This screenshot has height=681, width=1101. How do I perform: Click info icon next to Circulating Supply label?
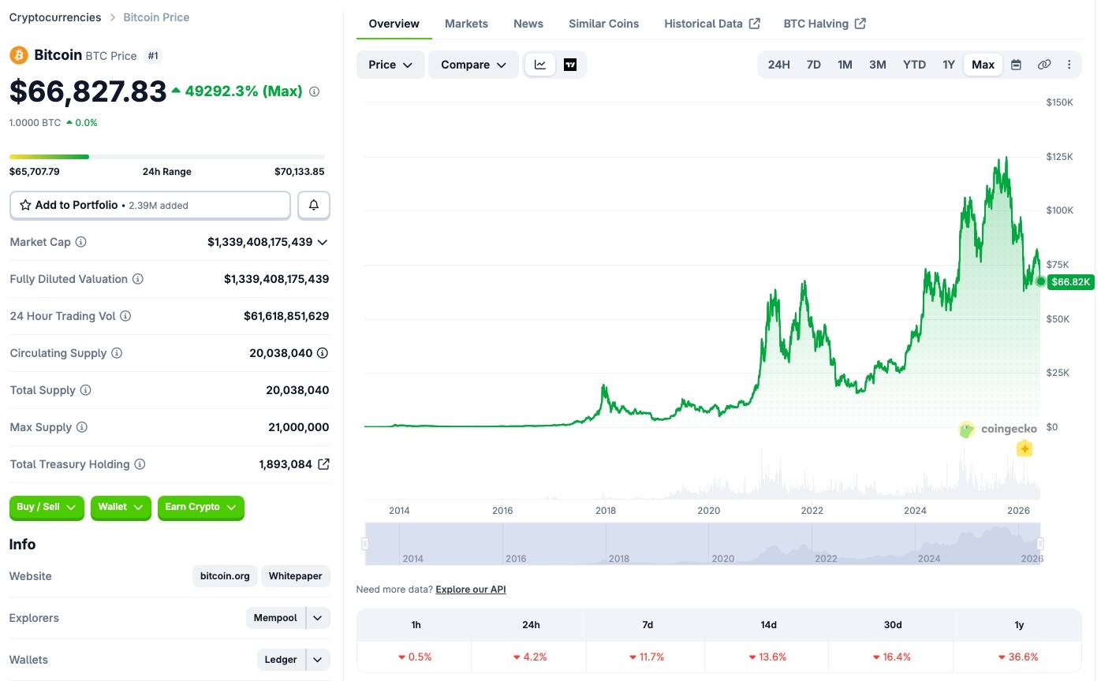click(117, 353)
